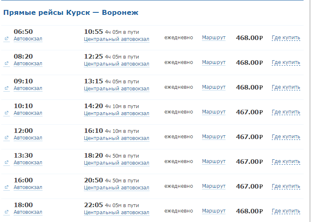Image resolution: width=311 pixels, height=222 pixels.
Task: Open external link icon for 13:30 departure
Action: click(7, 162)
